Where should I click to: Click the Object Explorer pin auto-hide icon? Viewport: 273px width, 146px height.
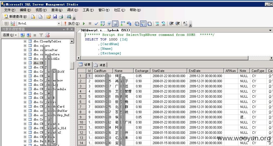pyautogui.click(x=68, y=29)
